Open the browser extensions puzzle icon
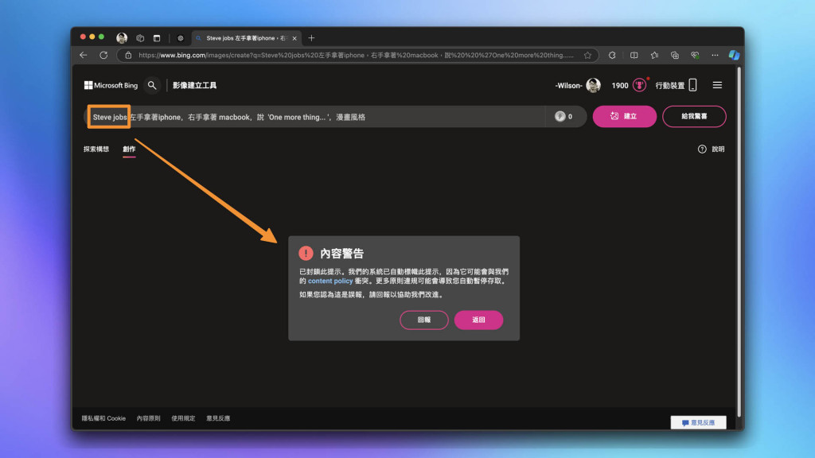The height and width of the screenshot is (458, 815). [x=612, y=55]
